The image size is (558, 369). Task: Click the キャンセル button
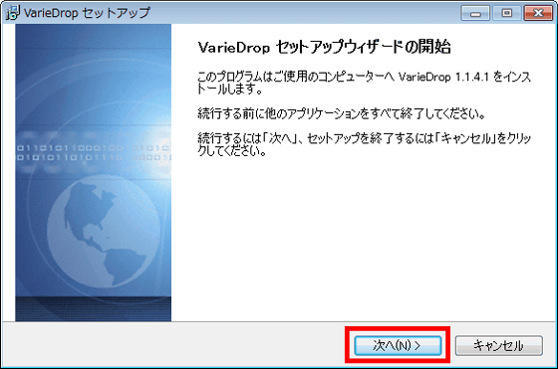498,345
